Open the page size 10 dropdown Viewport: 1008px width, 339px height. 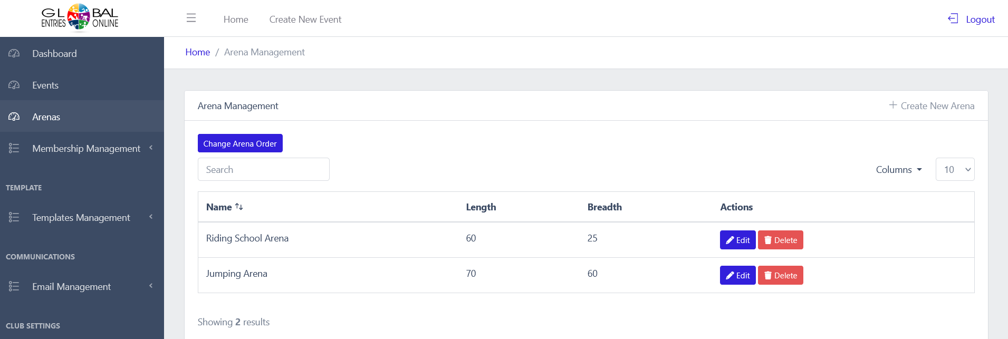pyautogui.click(x=955, y=170)
